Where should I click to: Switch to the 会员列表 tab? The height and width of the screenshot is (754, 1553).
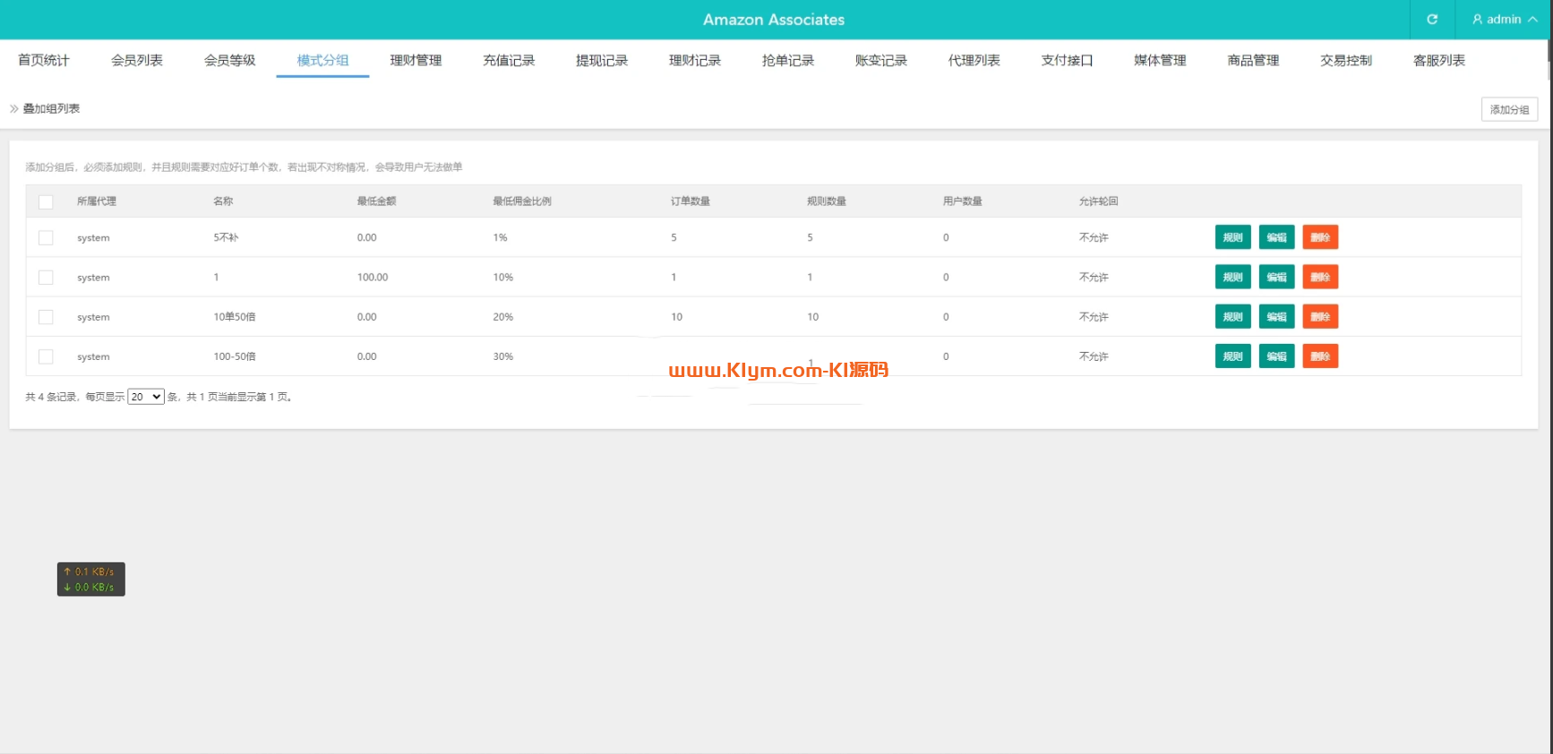(137, 61)
